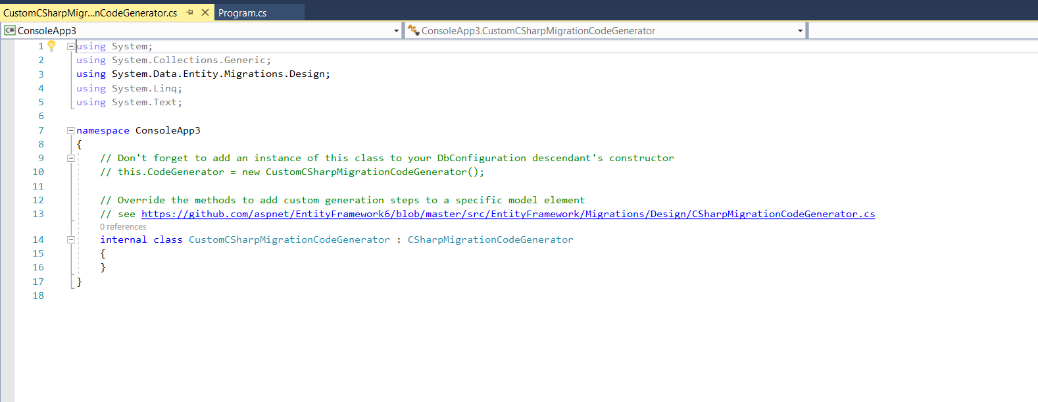Screen dimensions: 1038x402
Task: Open the ConsoleApp3 project dropdown
Action: [396, 31]
